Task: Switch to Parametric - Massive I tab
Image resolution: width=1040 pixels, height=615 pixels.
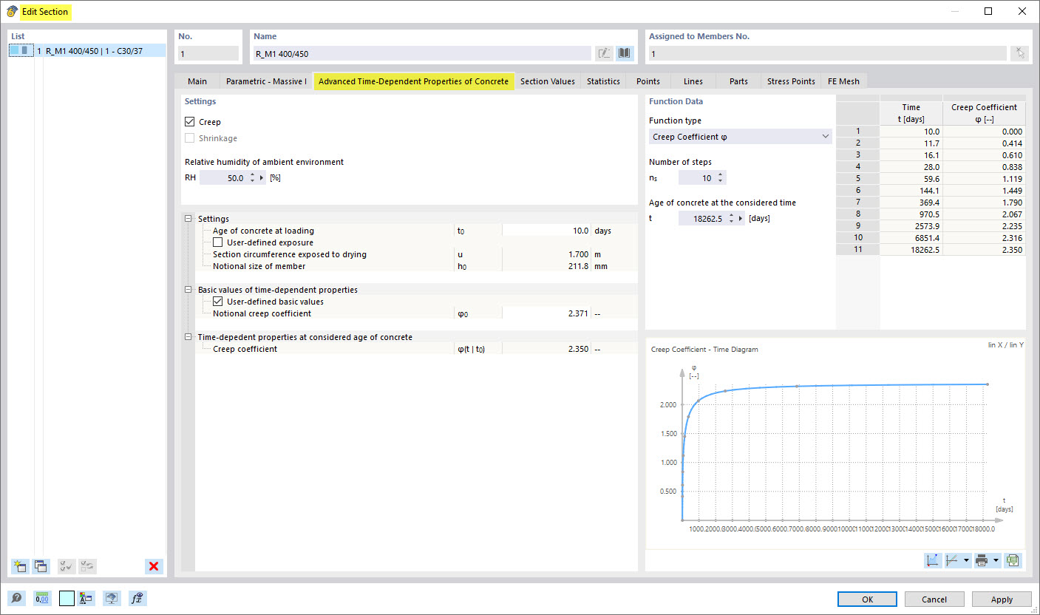Action: [266, 81]
